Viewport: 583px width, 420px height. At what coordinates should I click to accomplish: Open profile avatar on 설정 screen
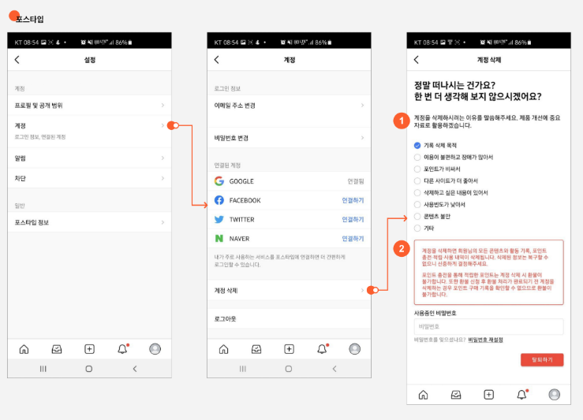pyautogui.click(x=155, y=349)
